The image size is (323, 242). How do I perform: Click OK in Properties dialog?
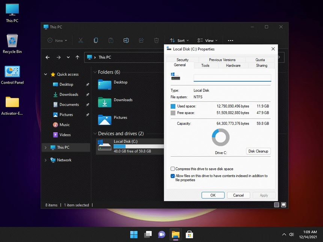point(213,195)
